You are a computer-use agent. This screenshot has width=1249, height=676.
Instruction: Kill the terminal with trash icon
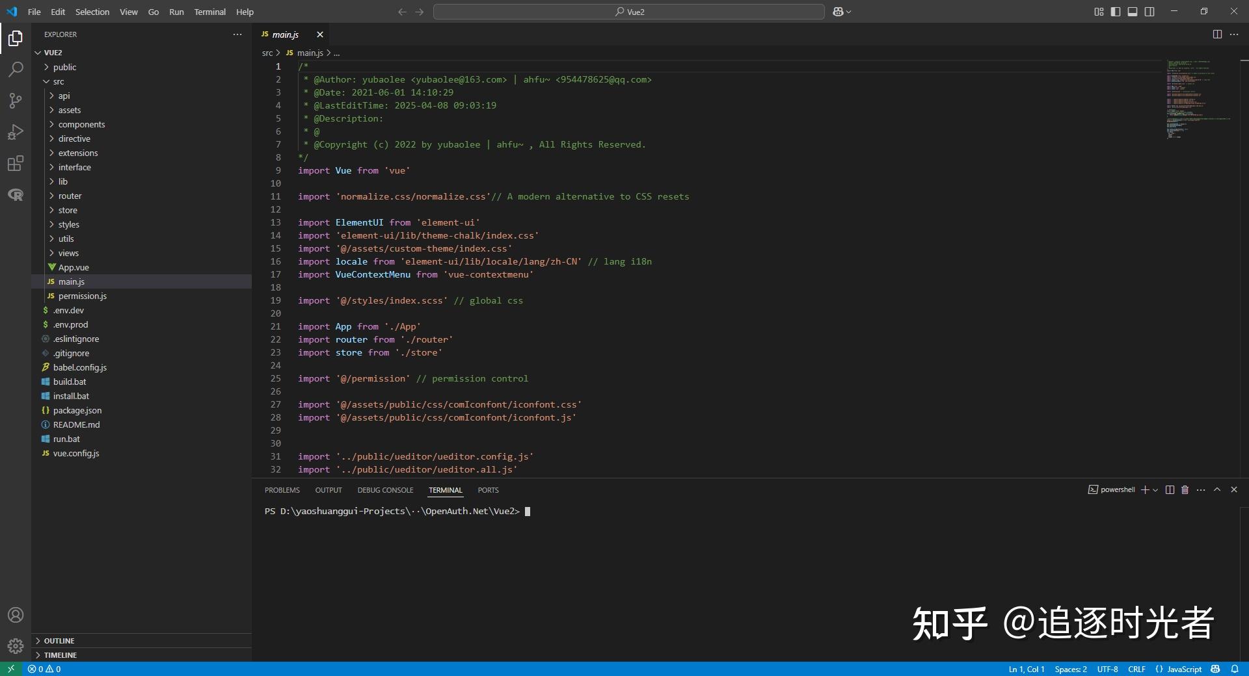point(1185,490)
